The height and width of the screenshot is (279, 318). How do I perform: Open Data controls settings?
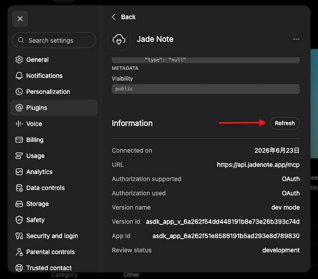coord(54,188)
